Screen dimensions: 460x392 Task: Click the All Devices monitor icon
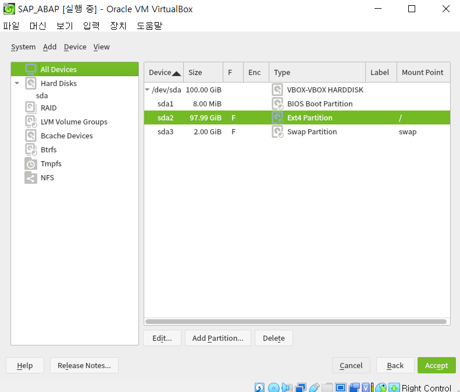pos(31,69)
